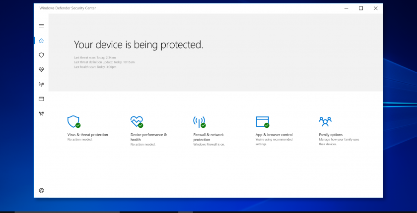Screen dimensions: 417x213
Task: Click 'Windows Firewall is on.' status text
Action: point(209,145)
